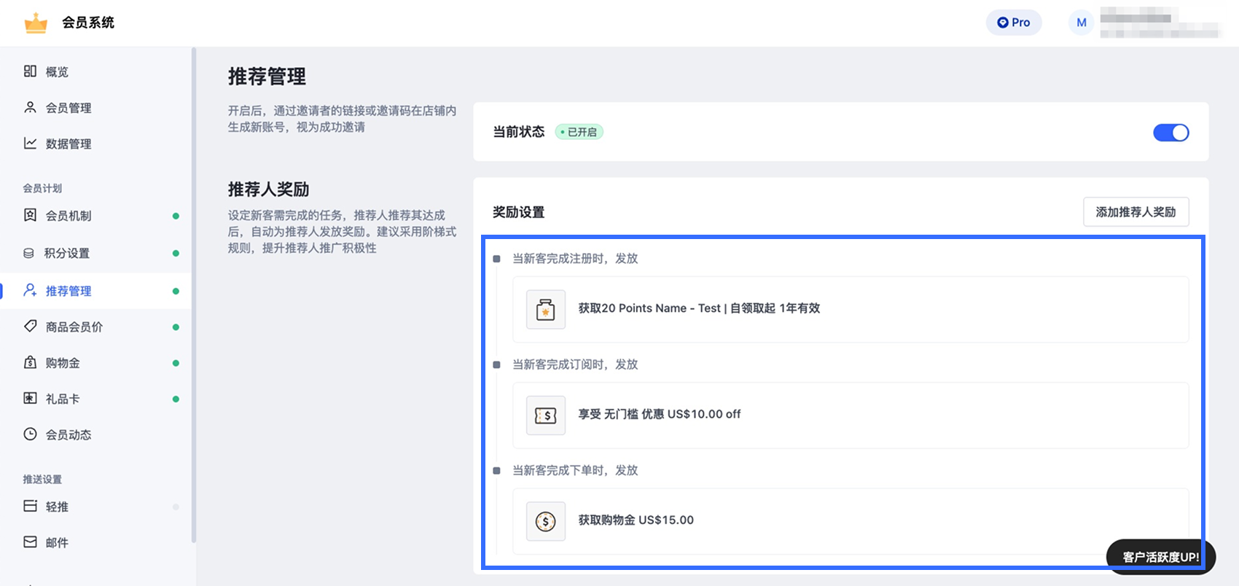1239x586 pixels.
Task: Select 推荐管理 in the sidebar
Action: coord(69,291)
